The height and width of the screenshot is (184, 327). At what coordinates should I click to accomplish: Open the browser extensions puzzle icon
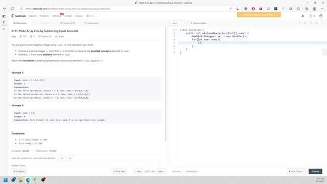tap(298, 9)
